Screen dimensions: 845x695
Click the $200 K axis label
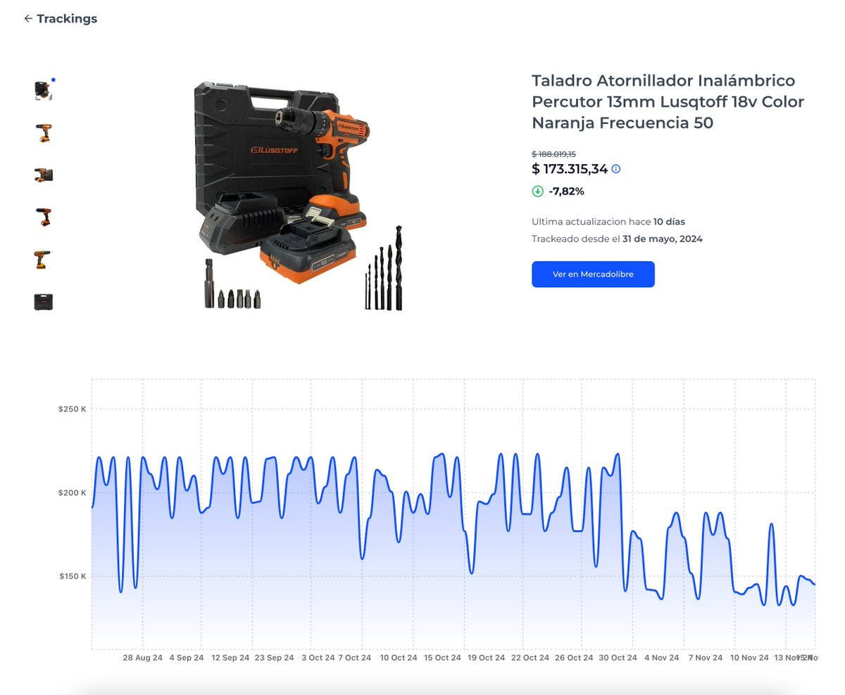[x=72, y=493]
